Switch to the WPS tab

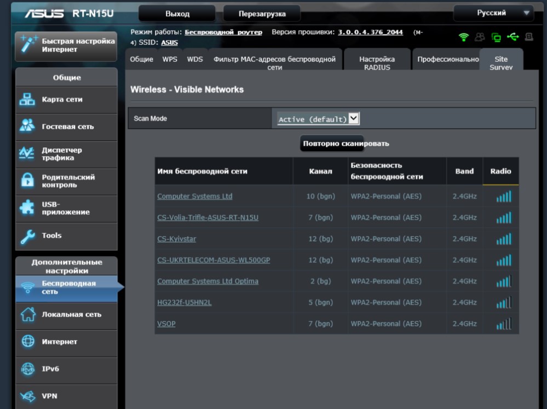pyautogui.click(x=170, y=59)
